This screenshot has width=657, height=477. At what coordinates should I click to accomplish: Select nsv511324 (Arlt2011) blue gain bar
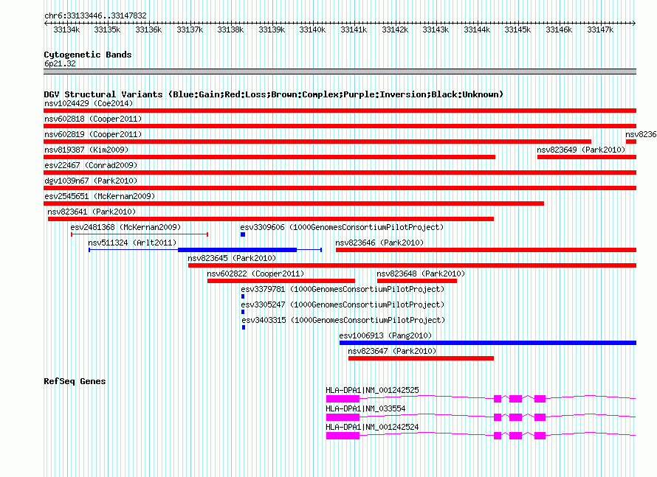pos(237,250)
